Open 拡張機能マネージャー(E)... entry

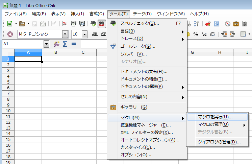(x=147, y=125)
